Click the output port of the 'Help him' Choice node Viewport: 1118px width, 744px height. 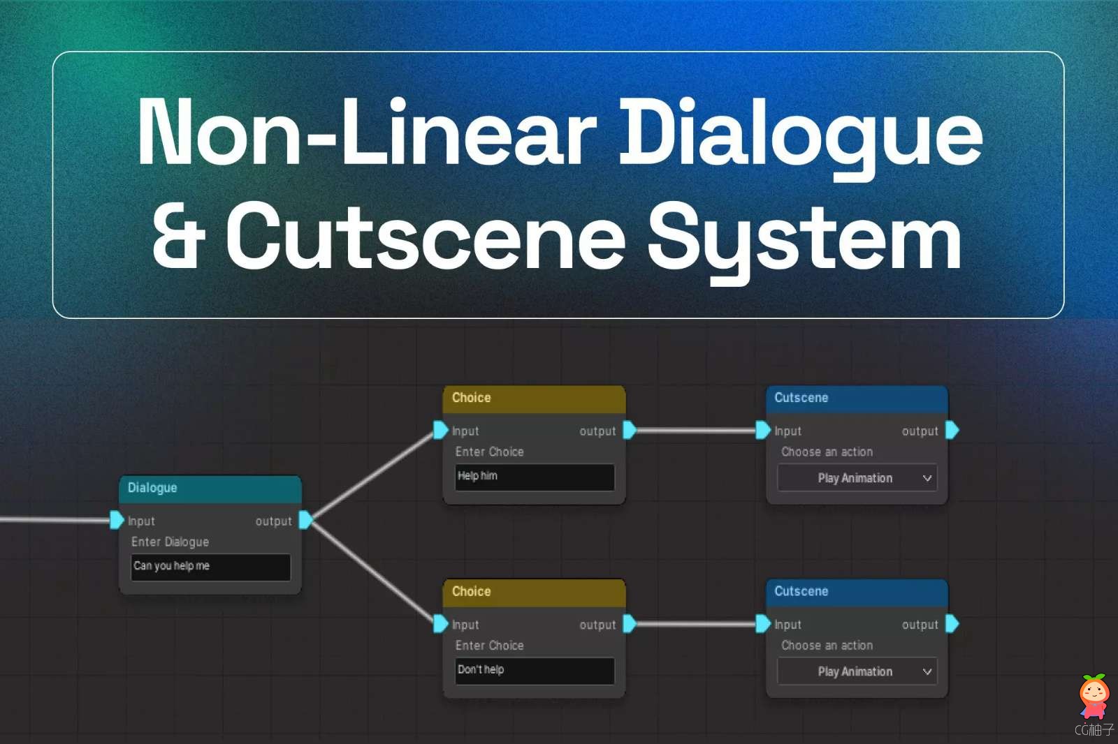coord(629,430)
